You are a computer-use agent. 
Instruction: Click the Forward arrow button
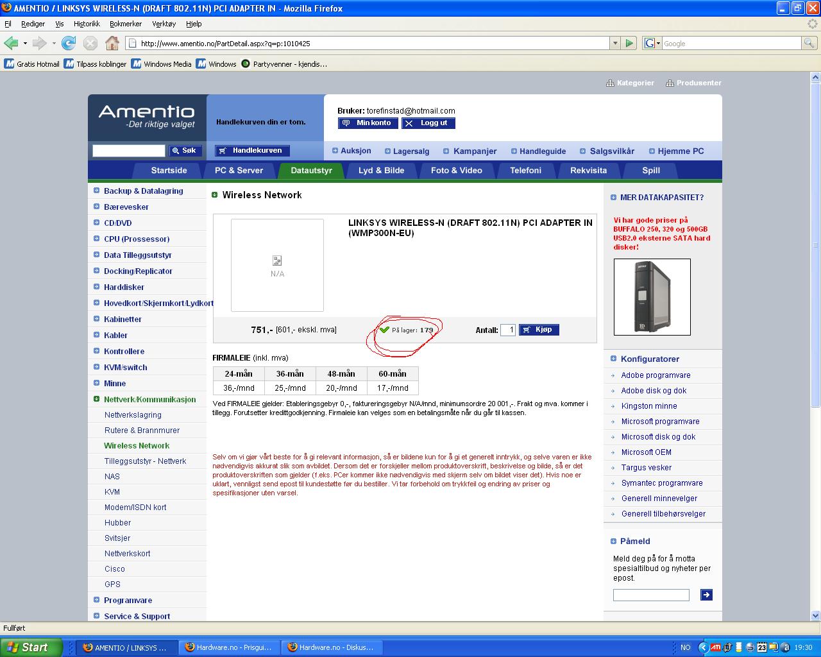39,43
